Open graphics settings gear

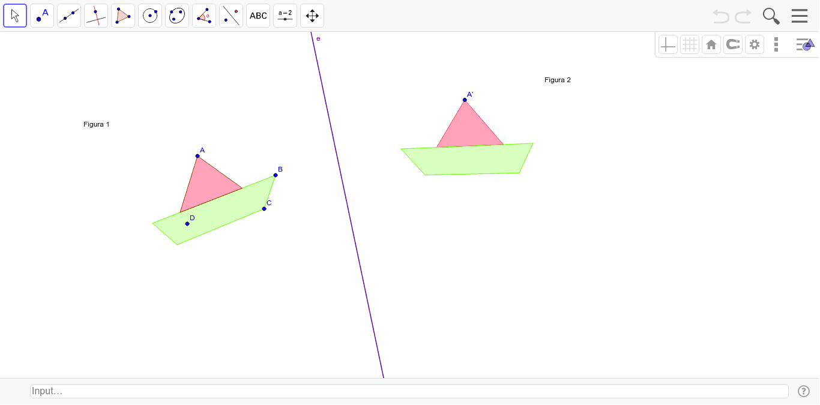coord(755,44)
